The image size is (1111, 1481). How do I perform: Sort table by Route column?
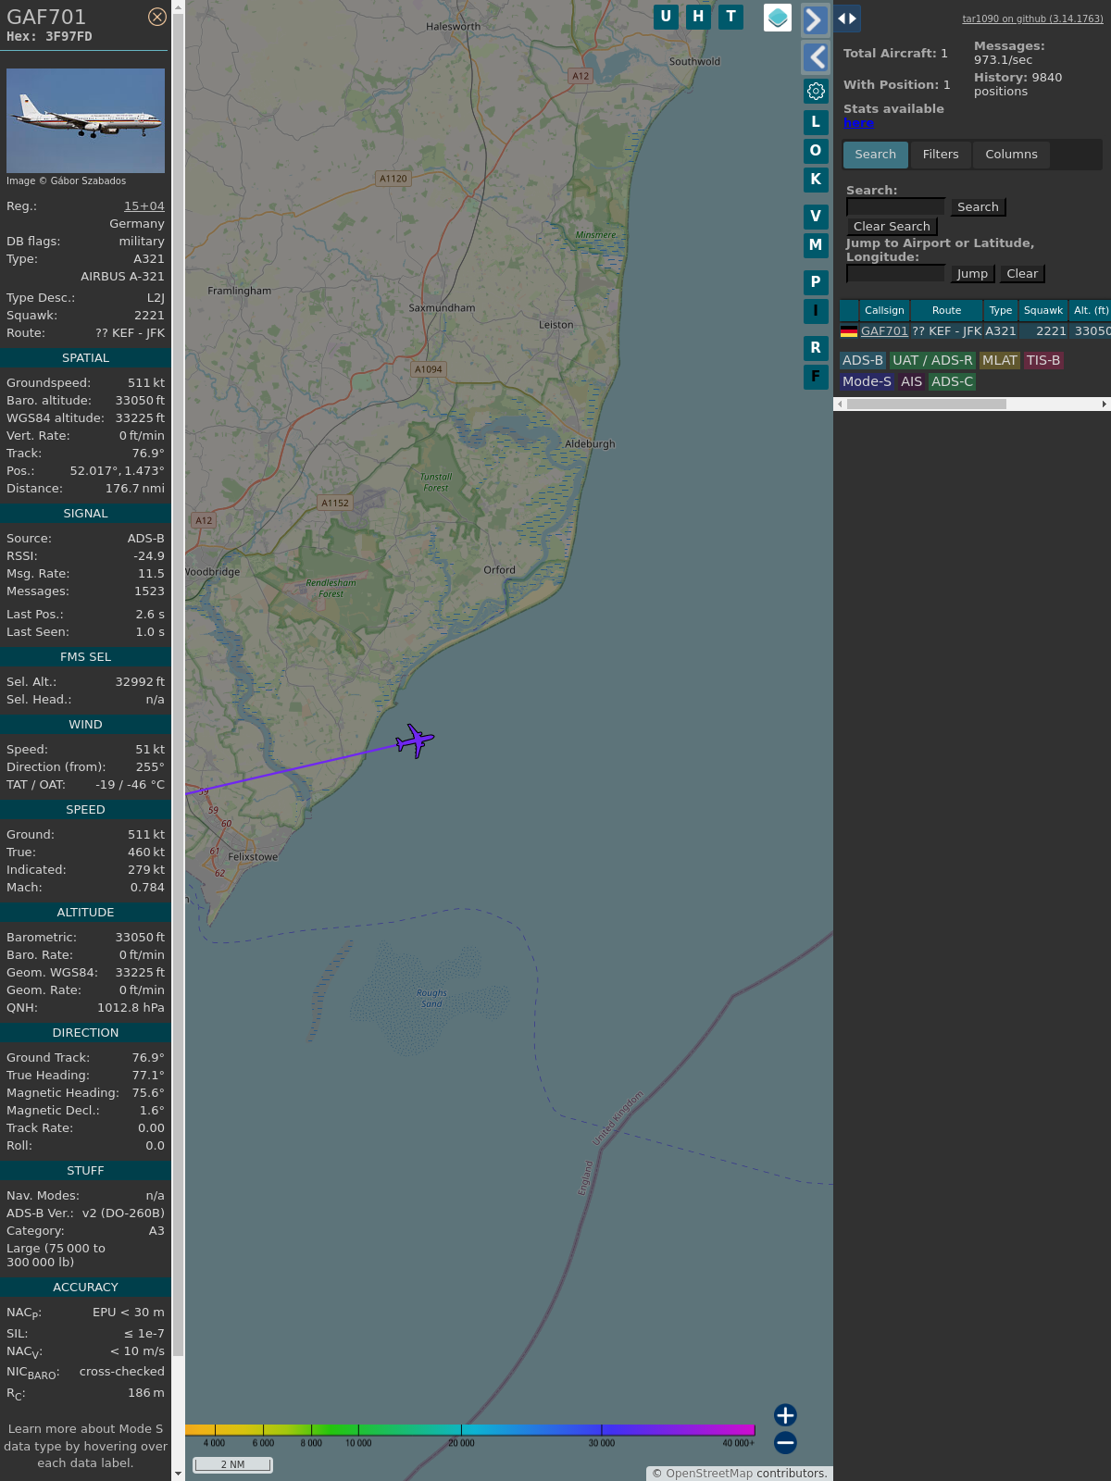pos(946,310)
